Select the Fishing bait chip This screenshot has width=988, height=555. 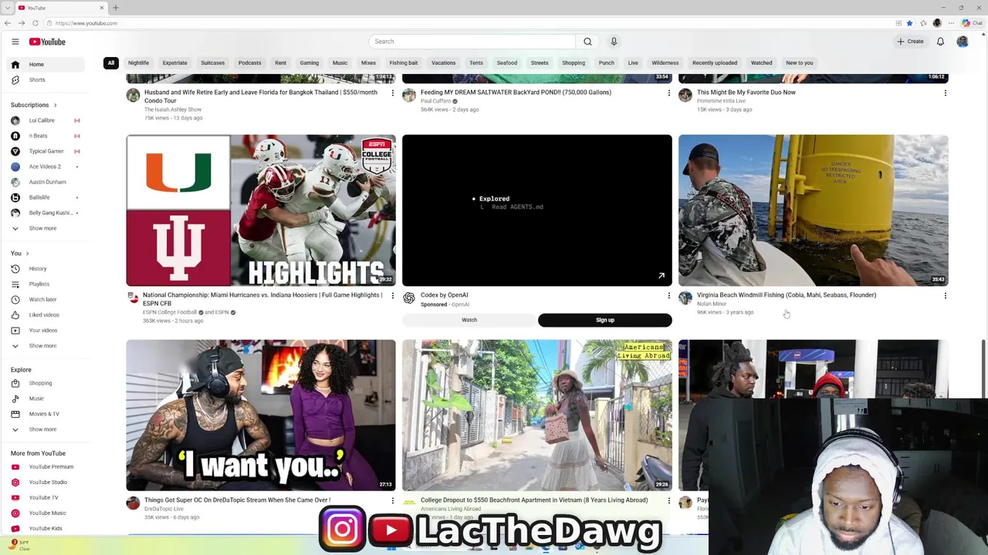[404, 63]
